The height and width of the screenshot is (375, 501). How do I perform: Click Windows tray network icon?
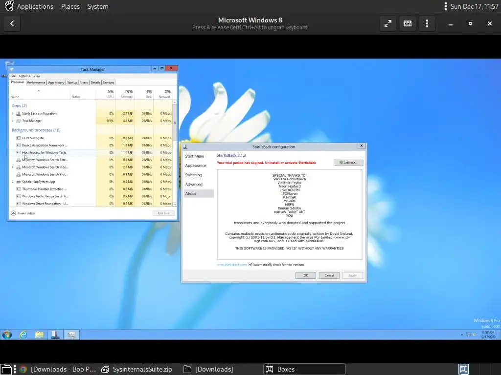point(469,334)
